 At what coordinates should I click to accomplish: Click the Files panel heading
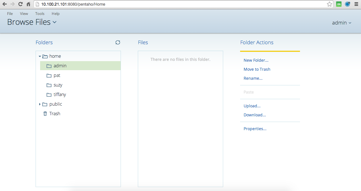[143, 43]
